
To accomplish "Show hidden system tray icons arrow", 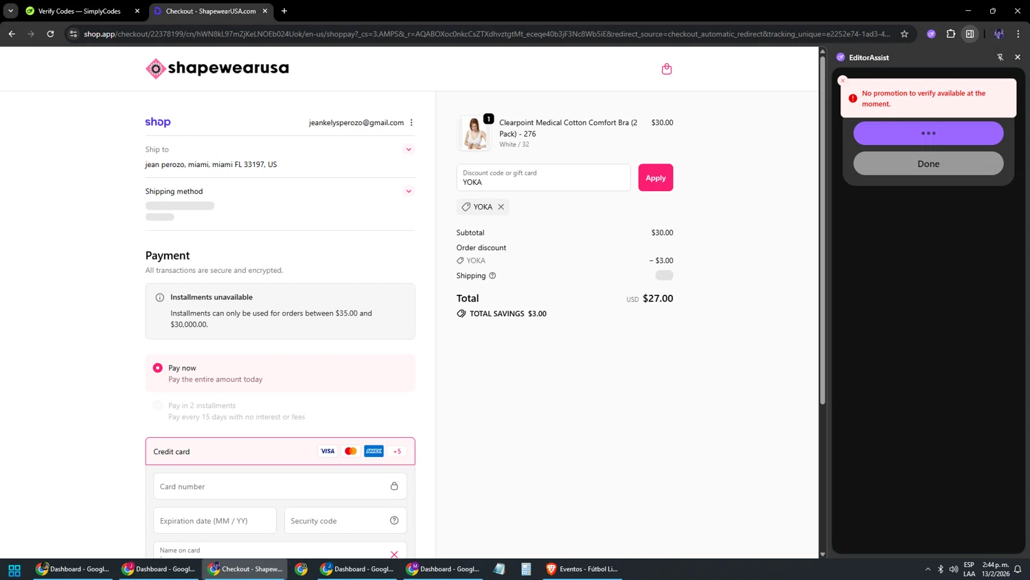I will 928,569.
